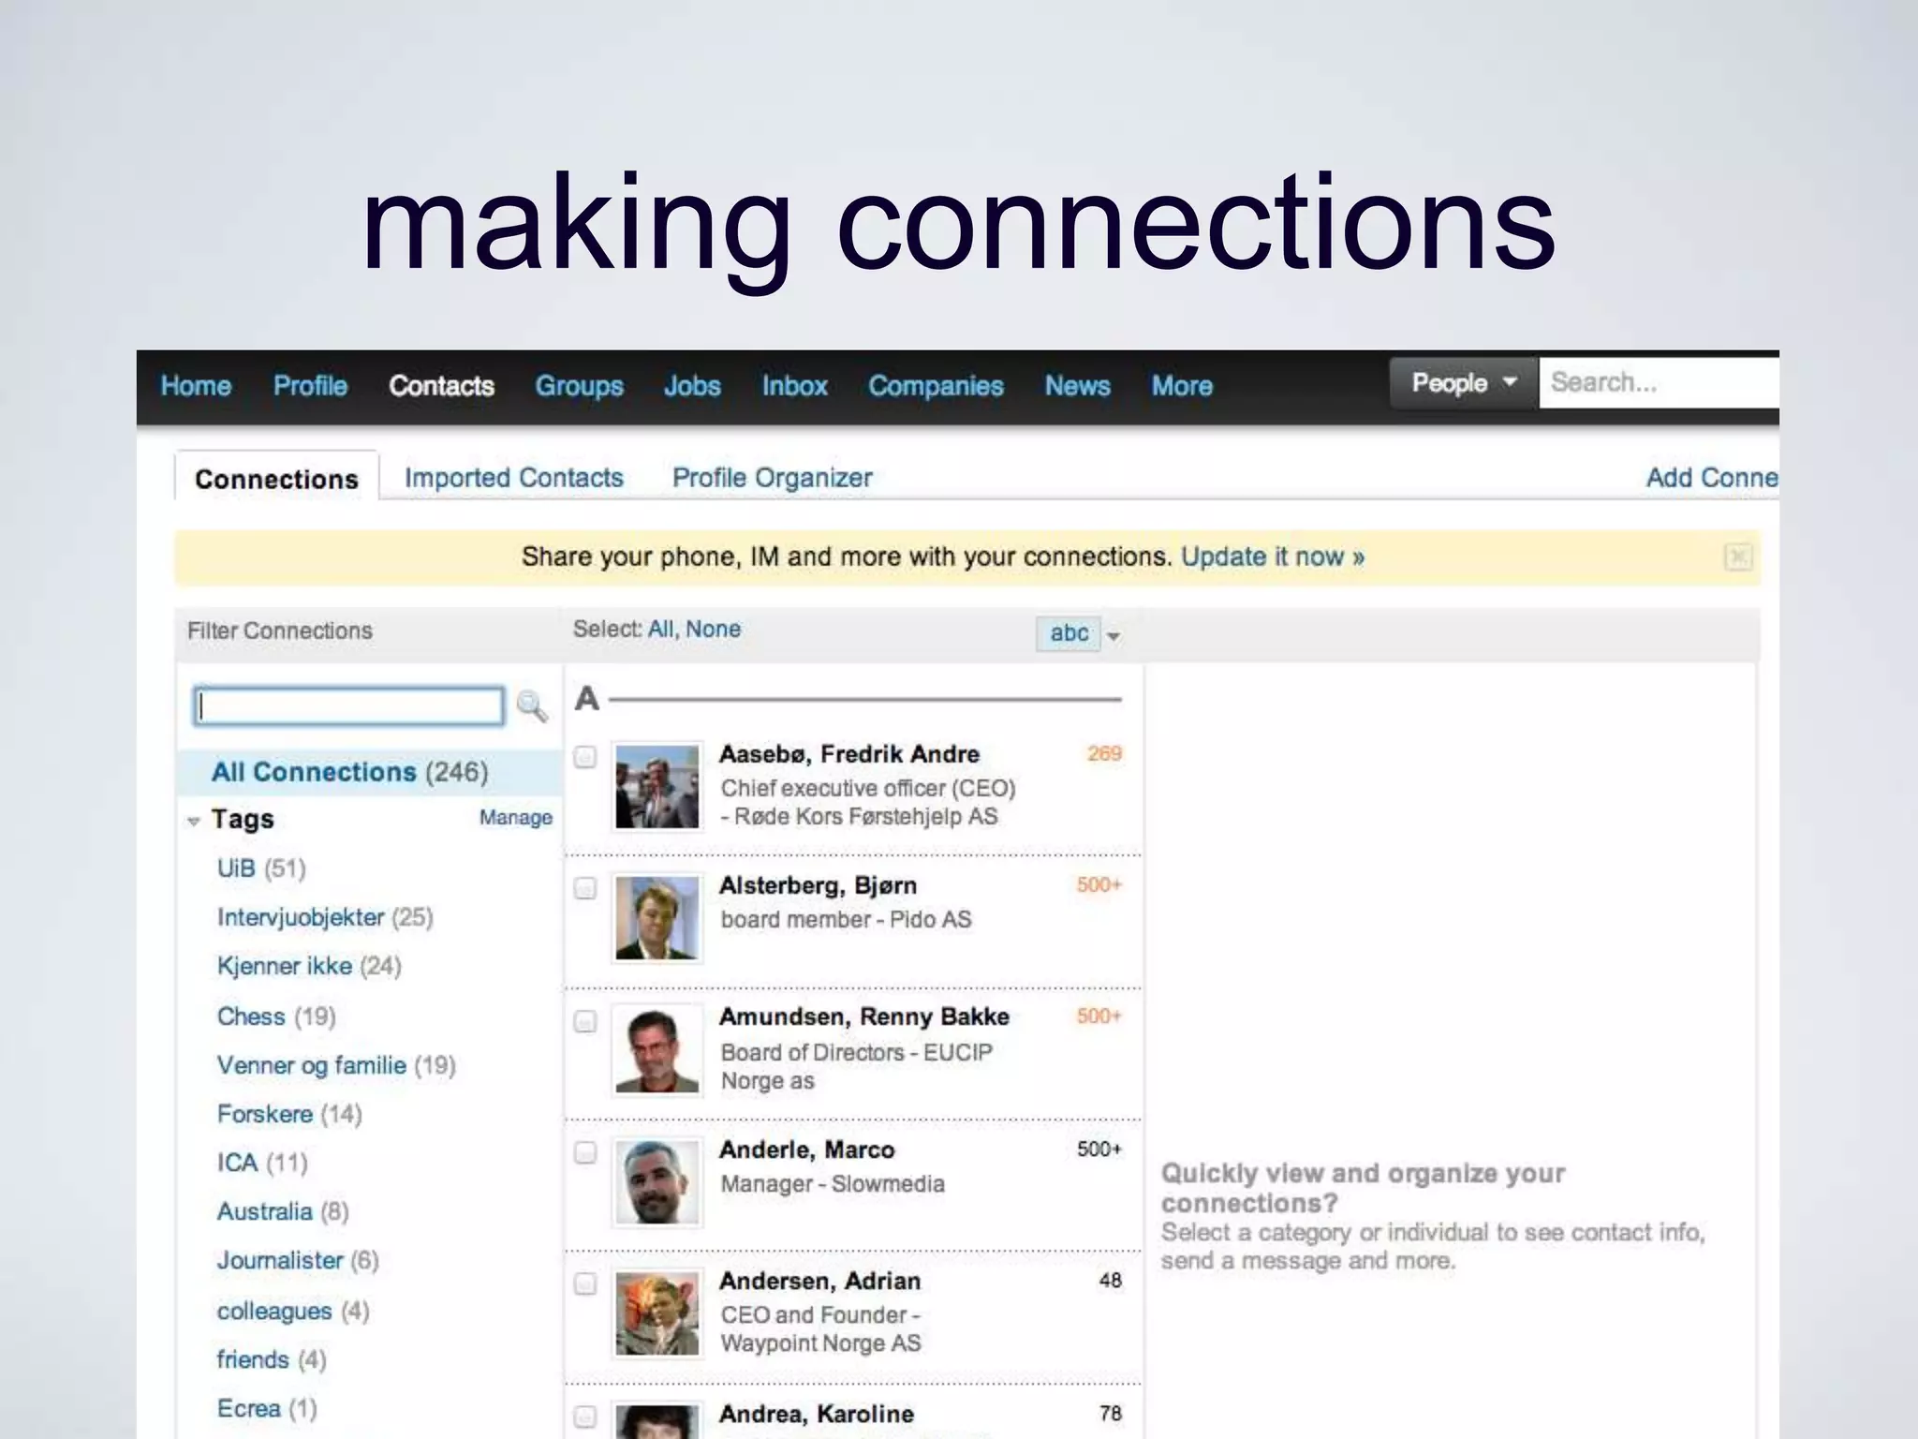The width and height of the screenshot is (1918, 1439).
Task: Click the magnifier search icon in Filter Connections
Action: click(531, 706)
